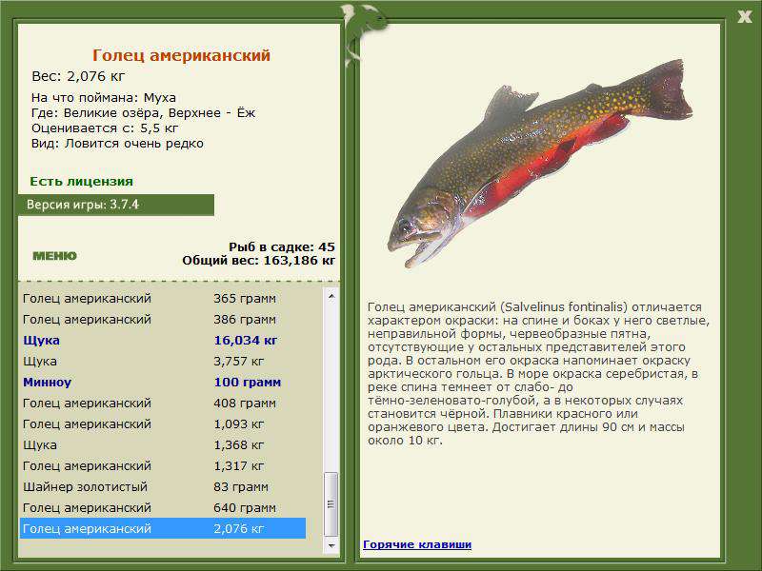Select Голец американский 365 грамм row
762x571 pixels.
163,298
